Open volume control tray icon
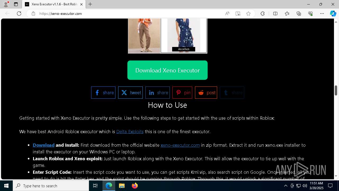This screenshot has height=191, width=339. 305,186
